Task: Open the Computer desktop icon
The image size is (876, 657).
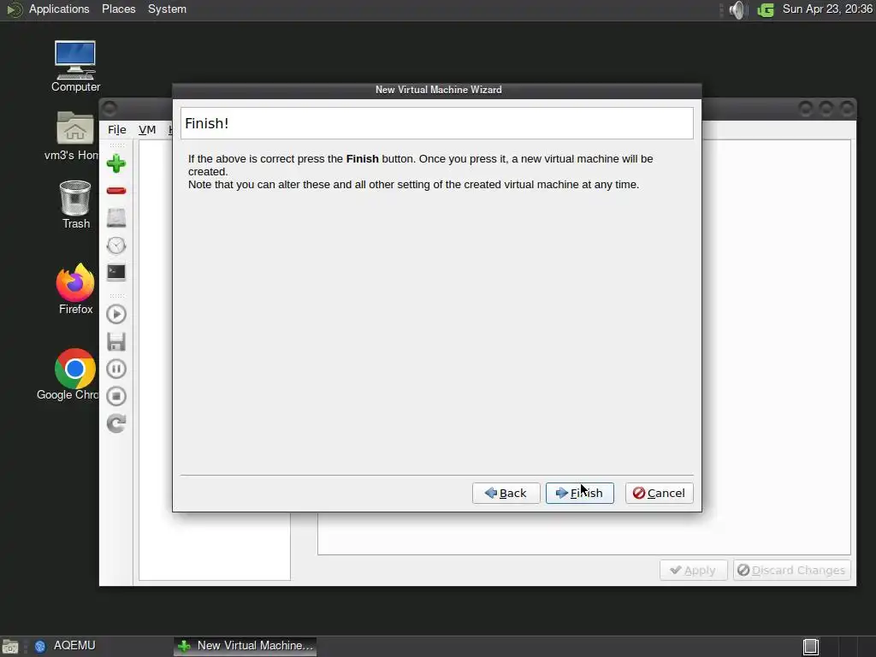Action: pos(75,66)
